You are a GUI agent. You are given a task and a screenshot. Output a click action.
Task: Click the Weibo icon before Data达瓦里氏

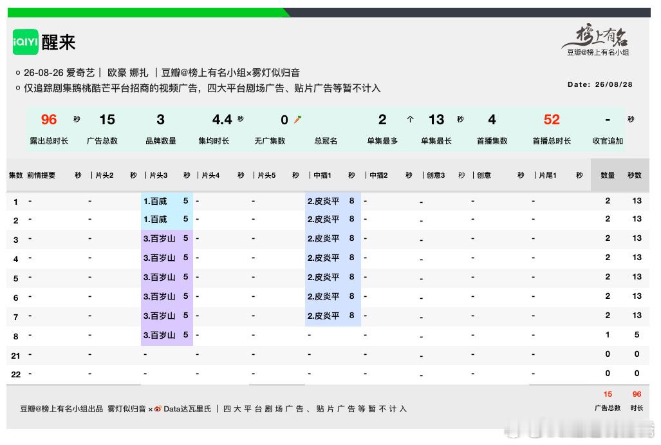(158, 409)
